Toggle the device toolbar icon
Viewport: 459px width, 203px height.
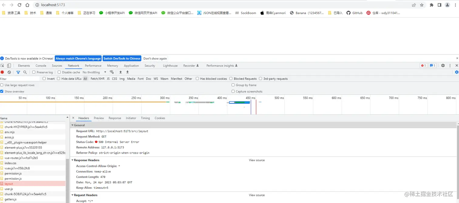(x=9, y=65)
